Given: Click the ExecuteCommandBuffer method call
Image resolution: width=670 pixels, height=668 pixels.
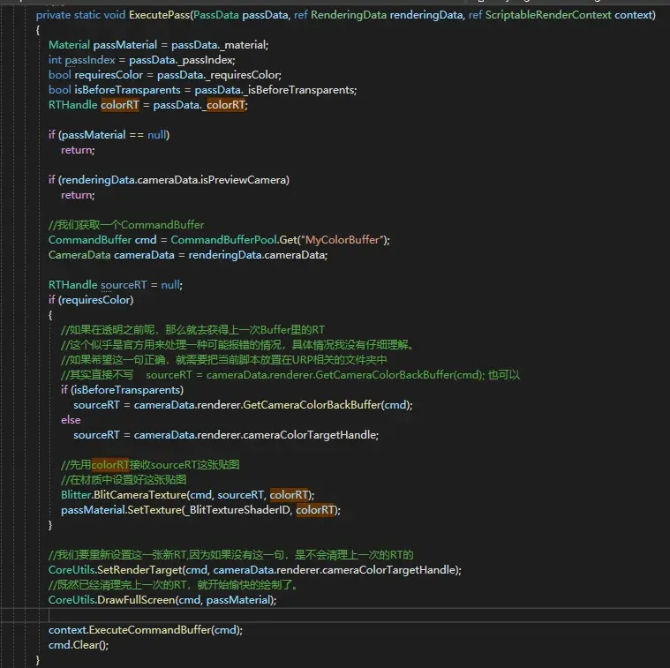Looking at the screenshot, I should click(x=150, y=630).
